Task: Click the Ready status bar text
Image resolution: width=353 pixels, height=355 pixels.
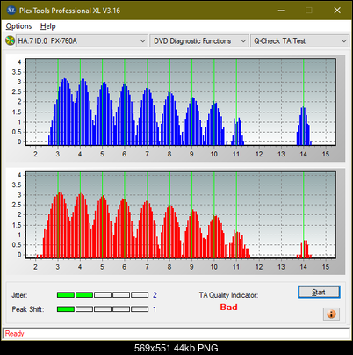Action: click(x=14, y=333)
